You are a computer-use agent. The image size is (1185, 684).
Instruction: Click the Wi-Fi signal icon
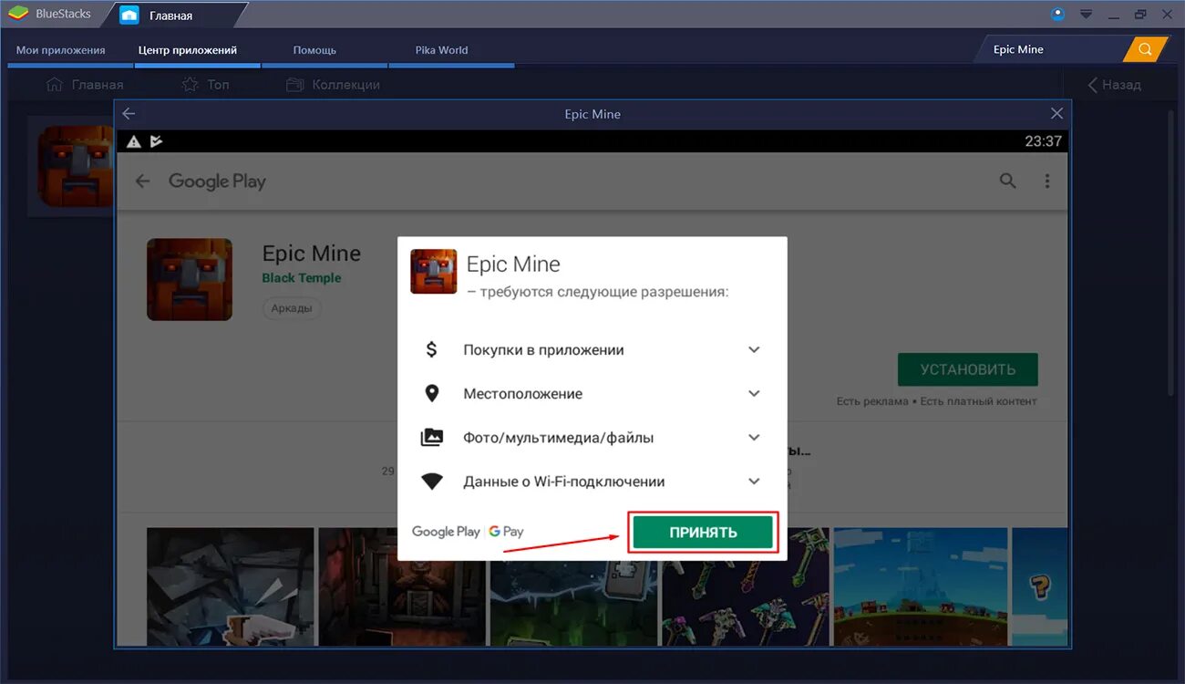432,482
